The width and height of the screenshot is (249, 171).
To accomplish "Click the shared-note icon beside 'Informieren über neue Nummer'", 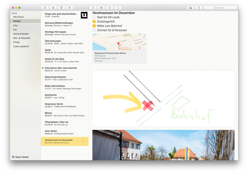I will point(43,68).
